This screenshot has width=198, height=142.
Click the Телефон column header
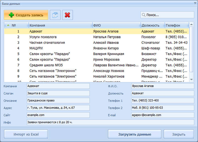click(x=177, y=25)
